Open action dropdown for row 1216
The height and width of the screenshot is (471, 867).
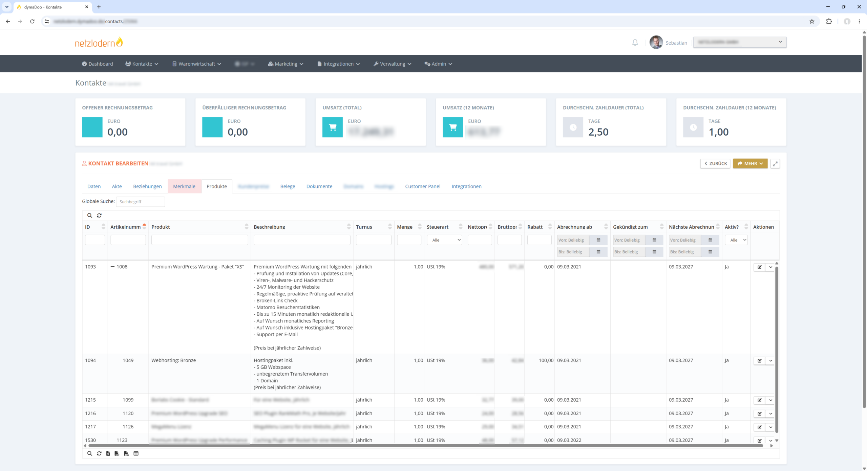770,413
